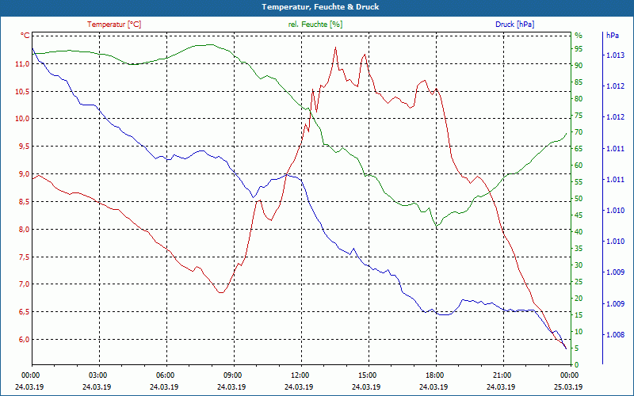Click the '50' humidity axis value
The image size is (634, 396).
[x=579, y=199]
